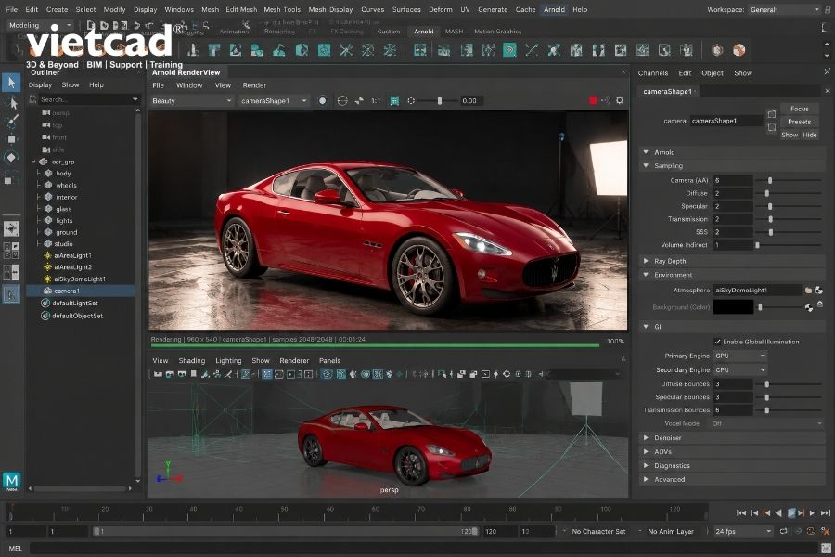Click the Hide button in Attribute Editor

click(809, 135)
